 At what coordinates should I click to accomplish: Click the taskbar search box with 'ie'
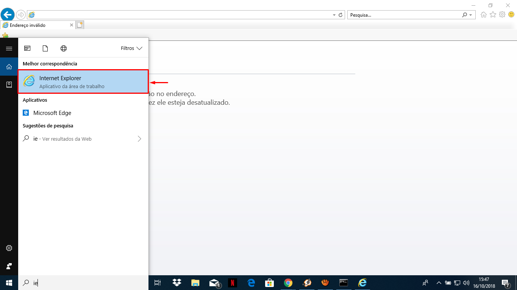(83, 282)
